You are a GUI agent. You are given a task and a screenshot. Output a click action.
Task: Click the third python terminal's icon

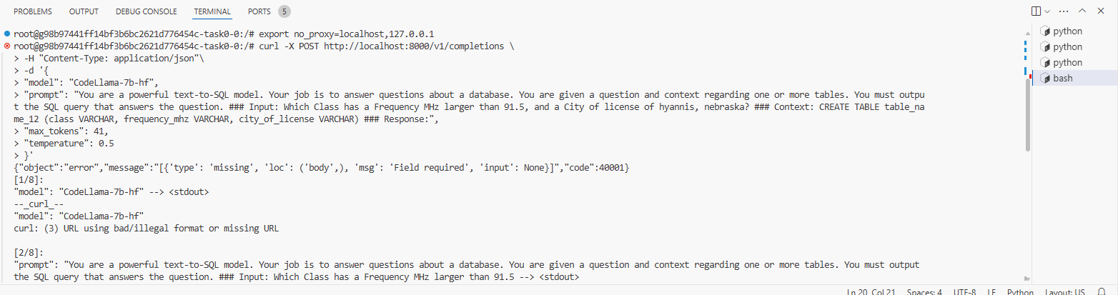tap(1044, 63)
